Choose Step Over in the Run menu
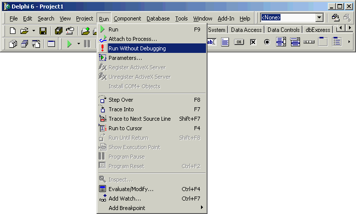The image size is (356, 214). [x=152, y=100]
